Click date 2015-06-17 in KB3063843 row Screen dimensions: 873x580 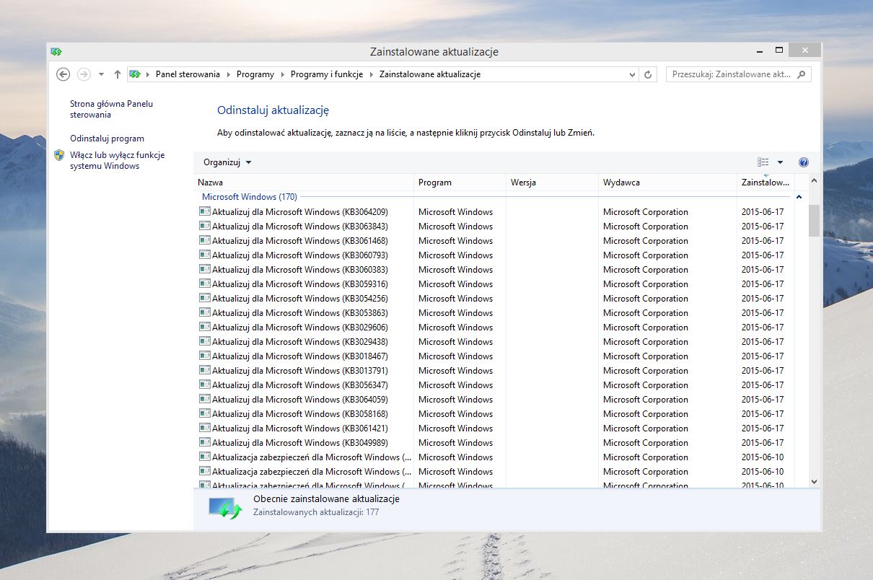763,227
